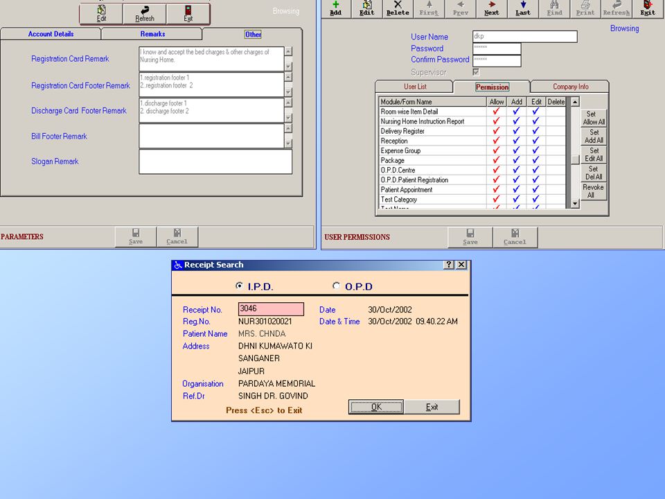Switch to Permission tab

point(492,87)
